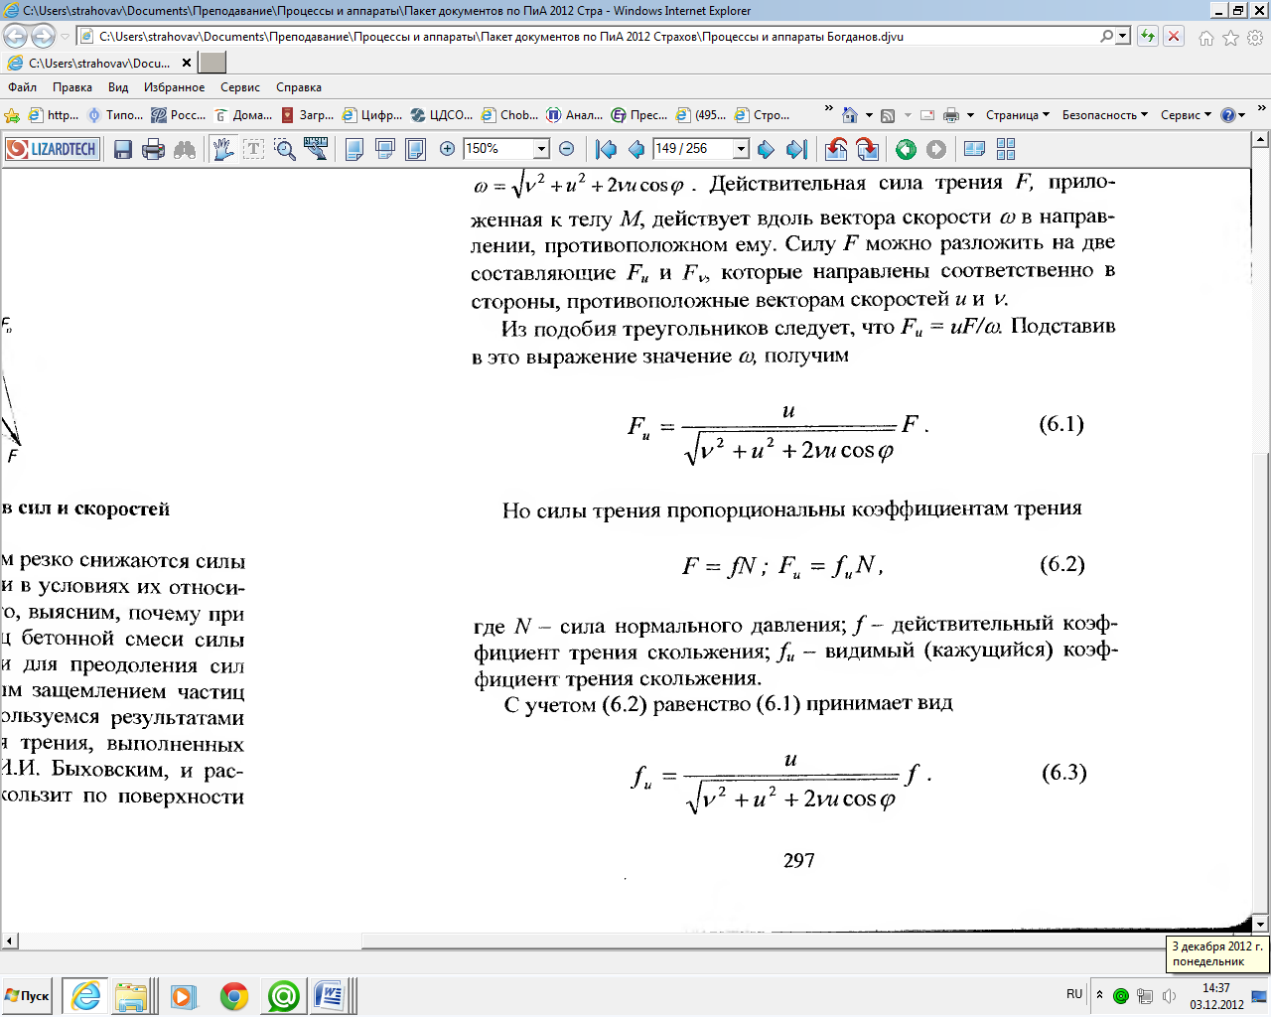This screenshot has width=1271, height=1017.
Task: Open the Chob... favorites link
Action: pyautogui.click(x=510, y=115)
